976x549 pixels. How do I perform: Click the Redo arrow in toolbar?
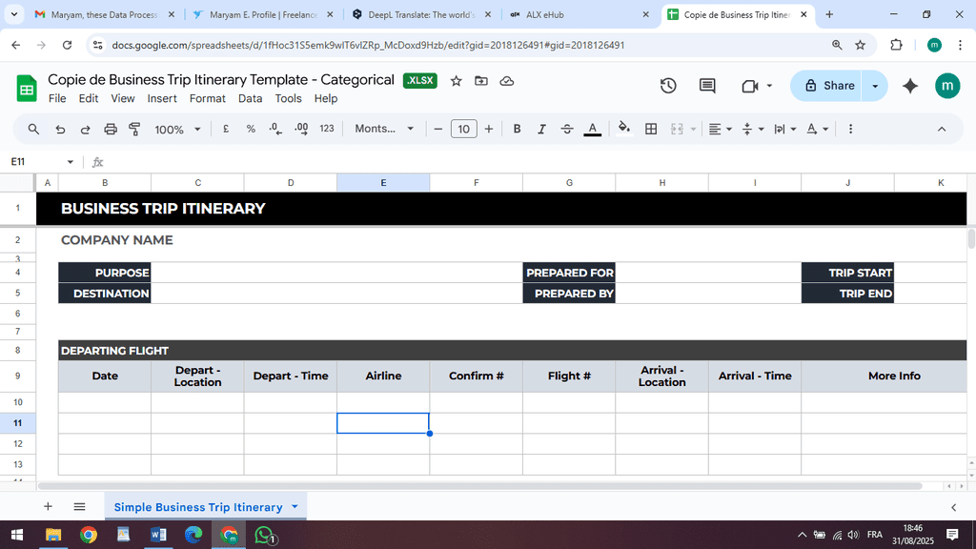(x=85, y=129)
